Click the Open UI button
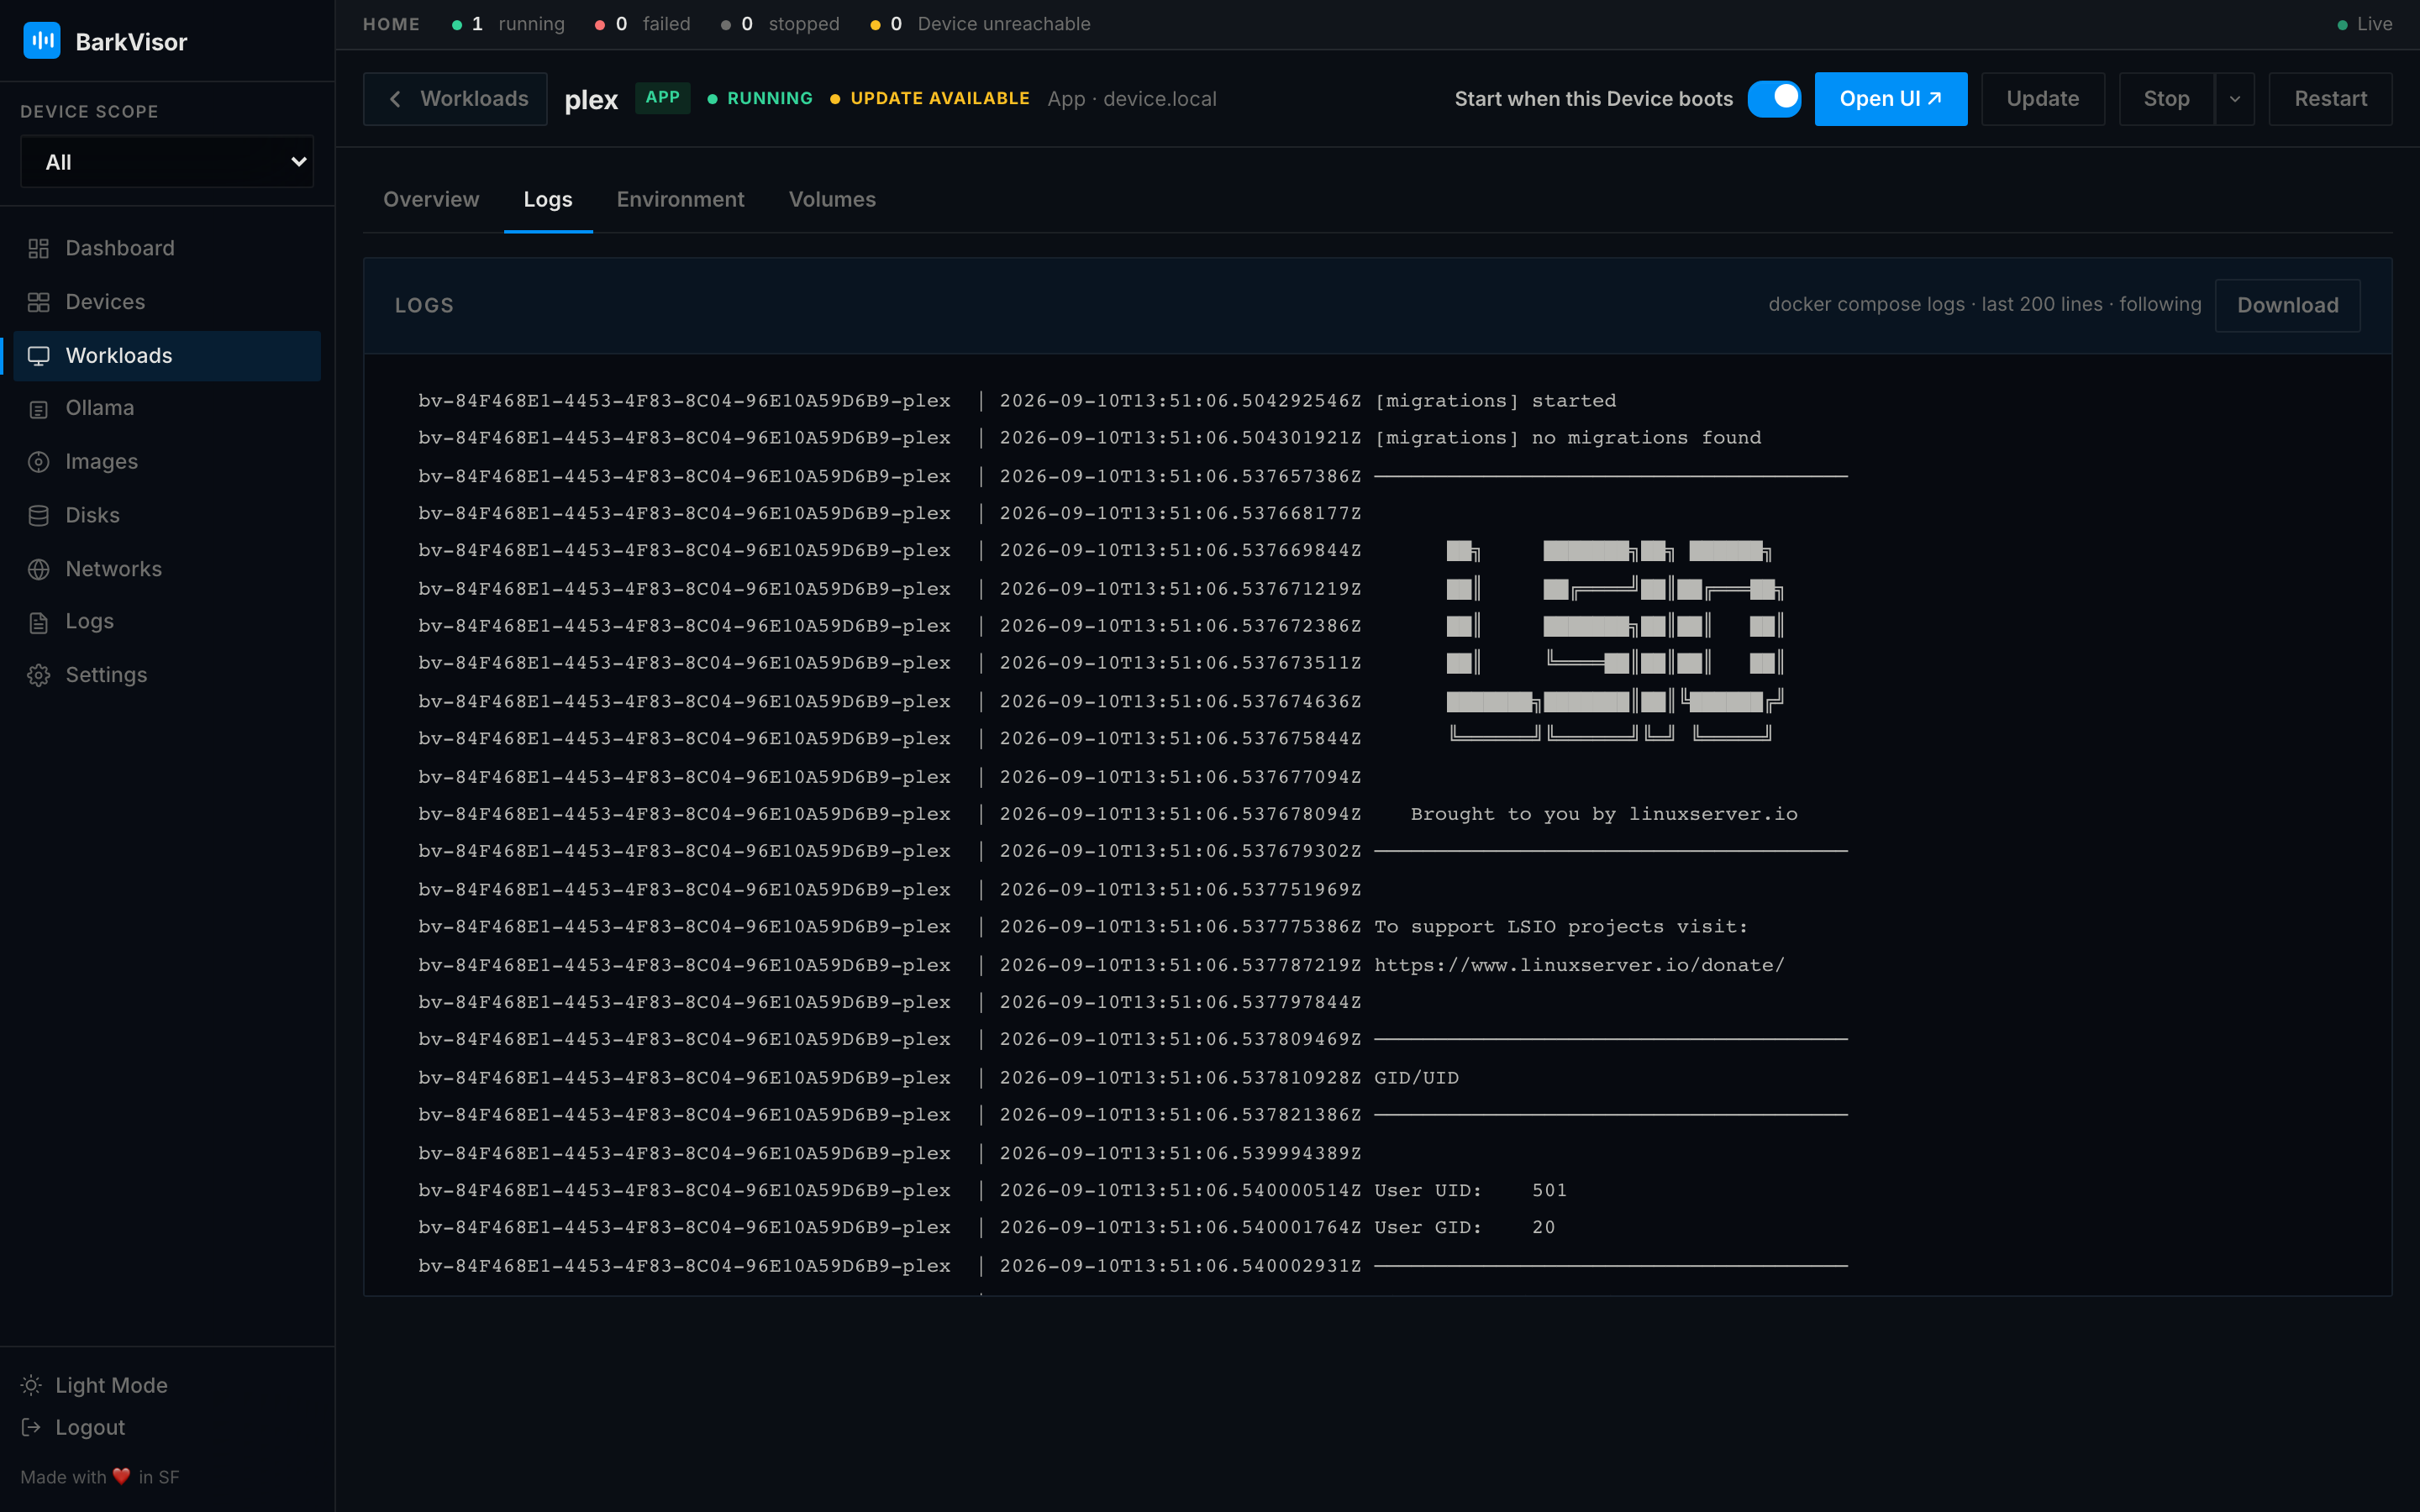The height and width of the screenshot is (1512, 2420). (x=1890, y=99)
